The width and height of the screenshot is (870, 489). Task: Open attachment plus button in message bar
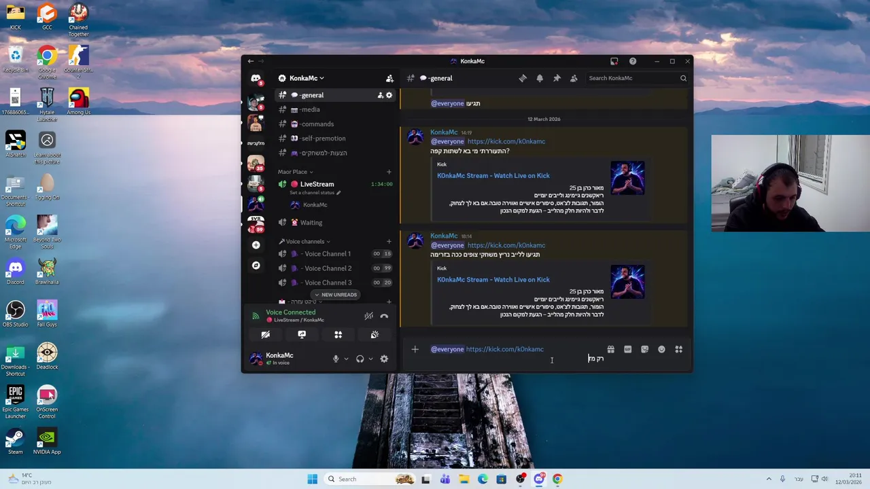(415, 350)
